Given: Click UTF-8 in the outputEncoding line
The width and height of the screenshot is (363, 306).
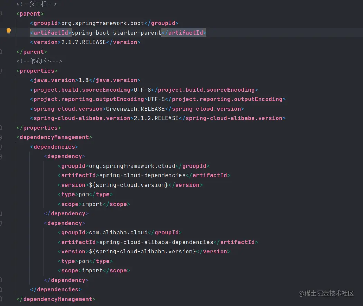Looking at the screenshot, I should [156, 99].
